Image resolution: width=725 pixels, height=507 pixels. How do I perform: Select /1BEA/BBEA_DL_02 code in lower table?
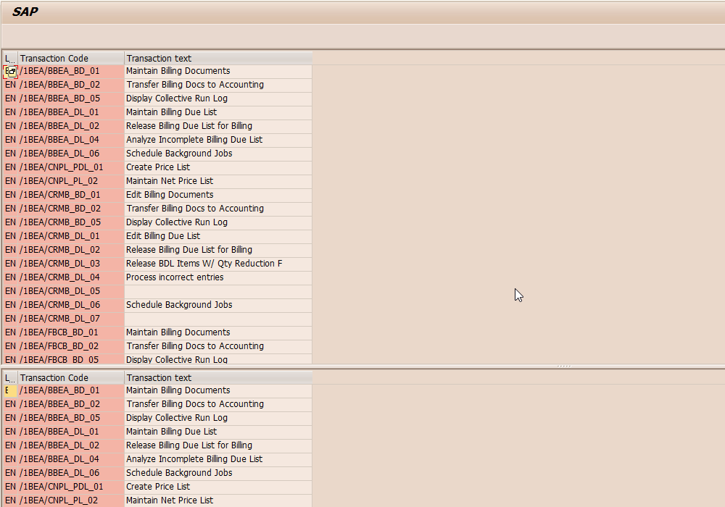click(x=71, y=445)
